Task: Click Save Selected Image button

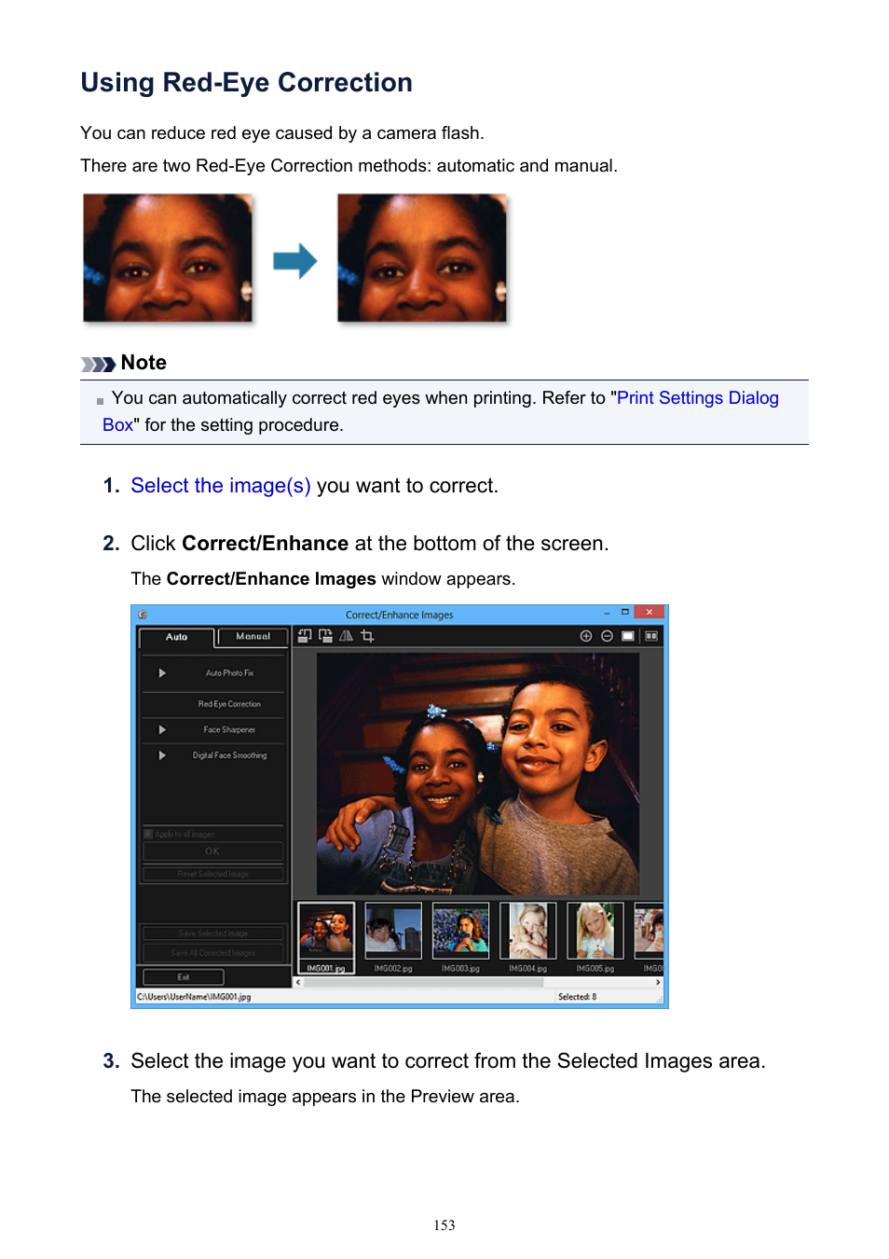Action: coord(212,933)
